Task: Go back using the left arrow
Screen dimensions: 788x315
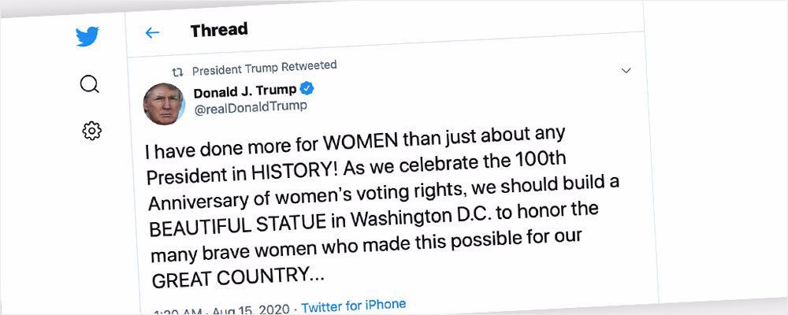Action: click(152, 33)
